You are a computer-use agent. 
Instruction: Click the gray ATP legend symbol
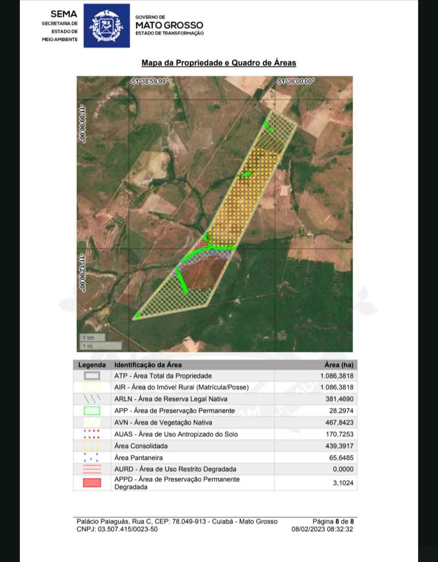pyautogui.click(x=92, y=376)
